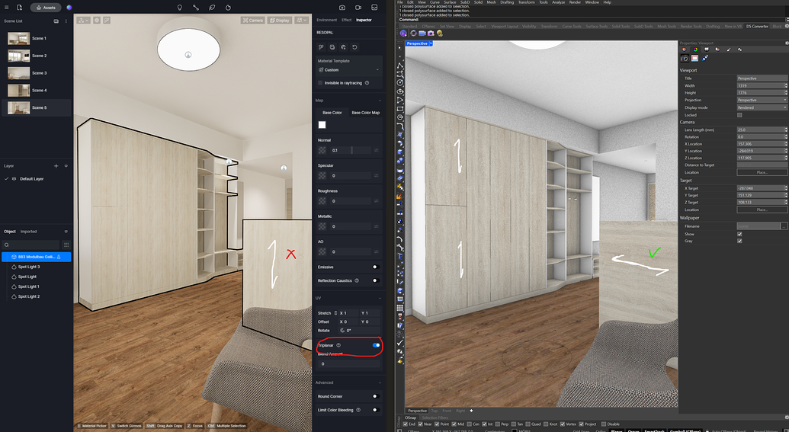Click the image render camera icon
The height and width of the screenshot is (432, 789).
click(x=342, y=8)
